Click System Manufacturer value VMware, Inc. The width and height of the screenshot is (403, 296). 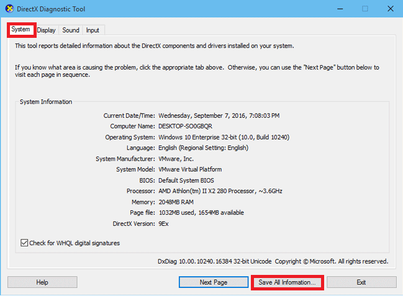176,159
